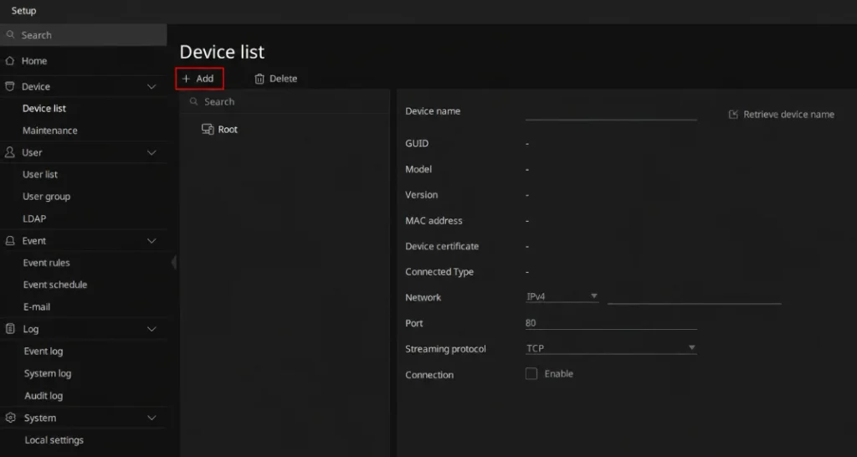Click Retrieve device name

pyautogui.click(x=783, y=114)
